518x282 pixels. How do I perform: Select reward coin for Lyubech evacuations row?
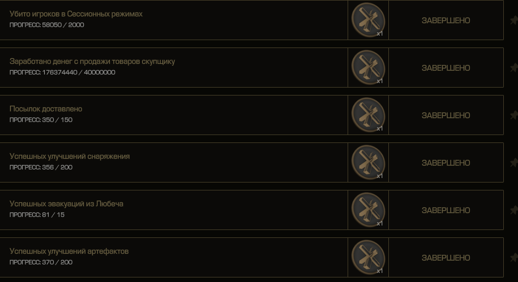pyautogui.click(x=368, y=210)
